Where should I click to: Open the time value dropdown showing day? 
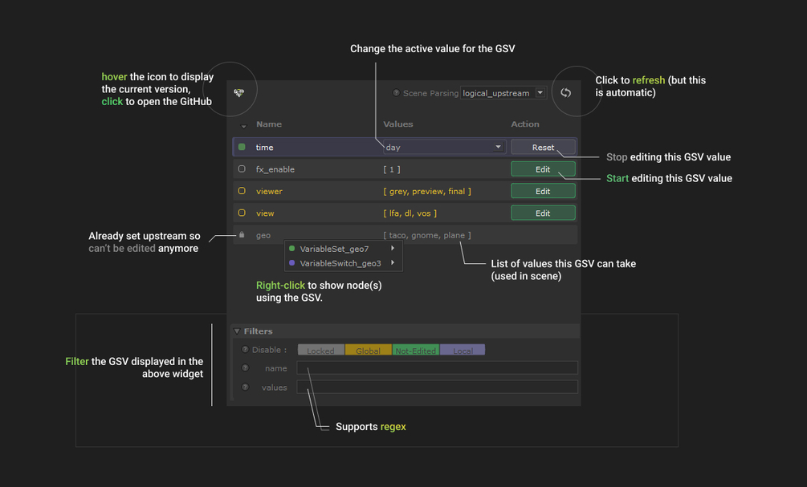point(443,148)
